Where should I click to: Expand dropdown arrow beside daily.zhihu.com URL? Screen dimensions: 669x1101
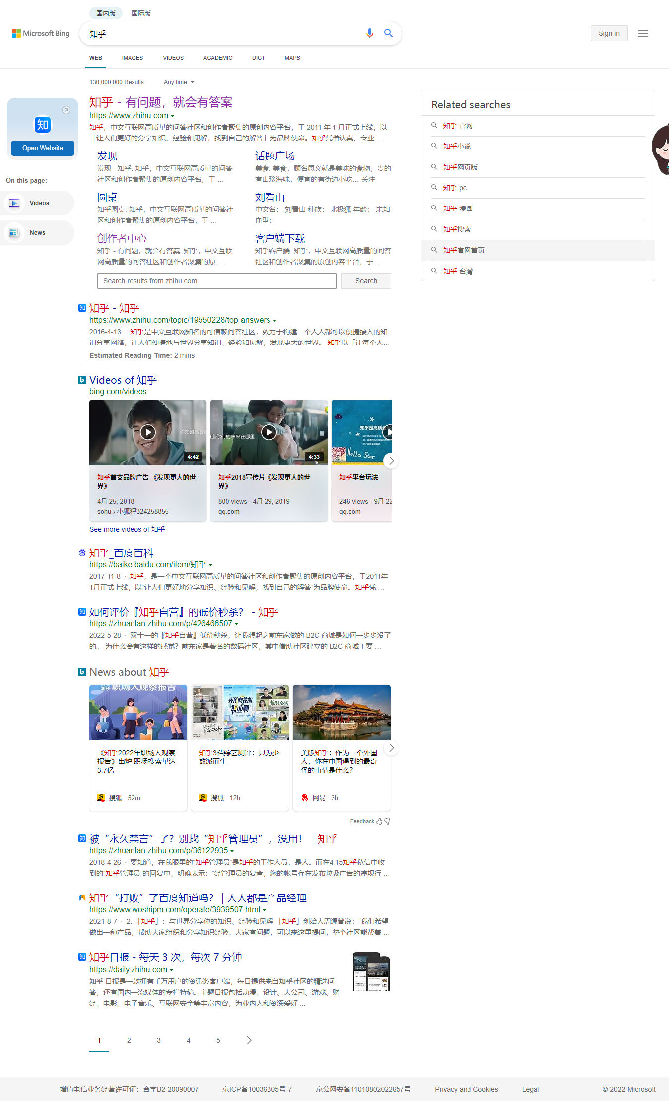(171, 970)
